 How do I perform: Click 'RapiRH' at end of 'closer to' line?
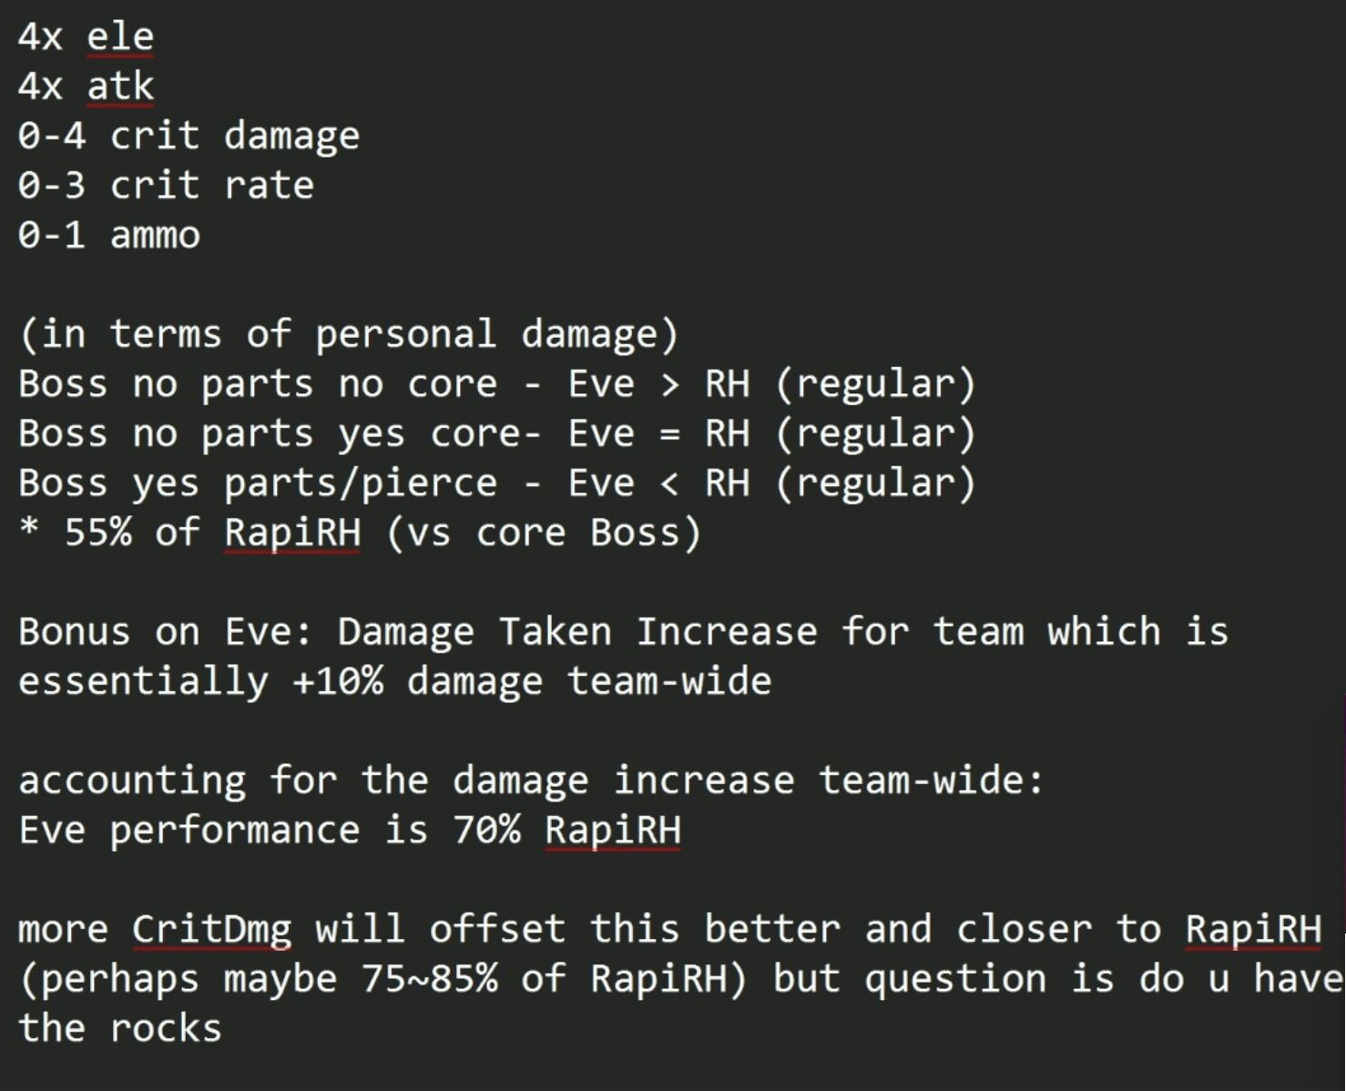point(1253,930)
